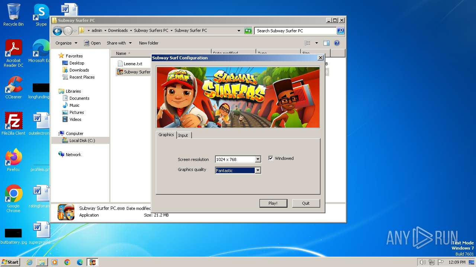Select the Leeme.txt file

tap(130, 64)
